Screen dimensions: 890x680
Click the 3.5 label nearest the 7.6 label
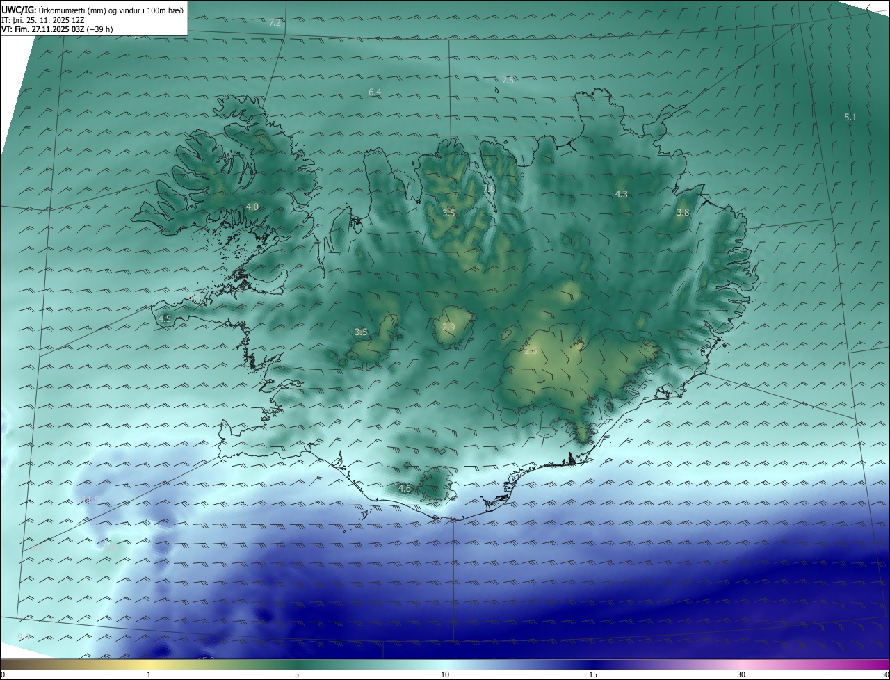coord(448,213)
